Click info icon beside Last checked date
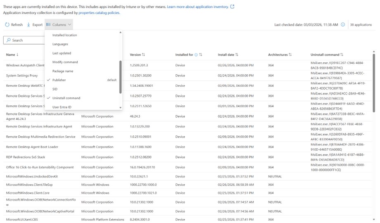Viewport: 380px width, 223px height. (343, 24)
